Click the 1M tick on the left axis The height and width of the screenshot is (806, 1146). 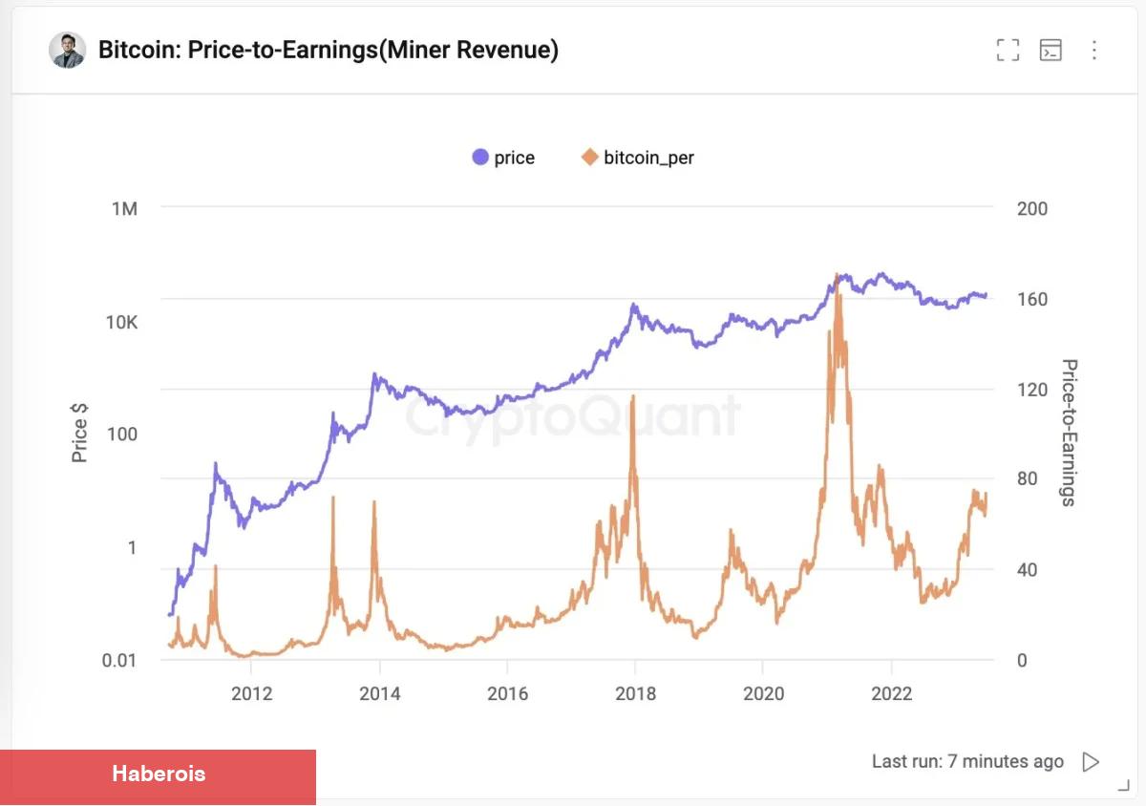[124, 208]
